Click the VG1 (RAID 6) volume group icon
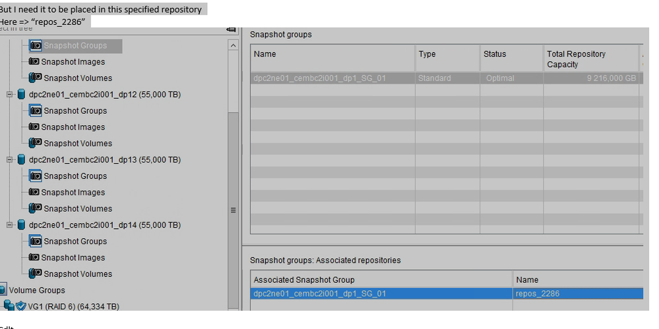This screenshot has height=329, width=659. pyautogui.click(x=20, y=307)
